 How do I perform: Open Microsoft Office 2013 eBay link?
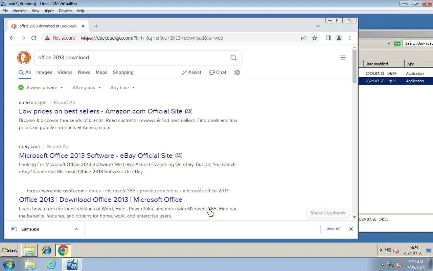click(96, 156)
